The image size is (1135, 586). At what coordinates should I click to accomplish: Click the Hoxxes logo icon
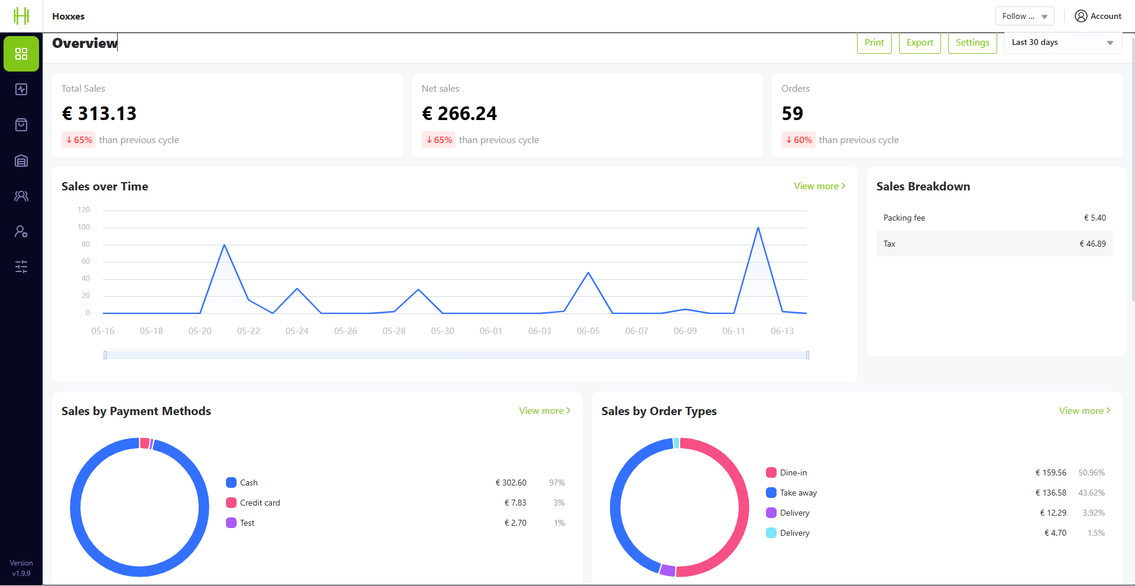click(x=21, y=16)
